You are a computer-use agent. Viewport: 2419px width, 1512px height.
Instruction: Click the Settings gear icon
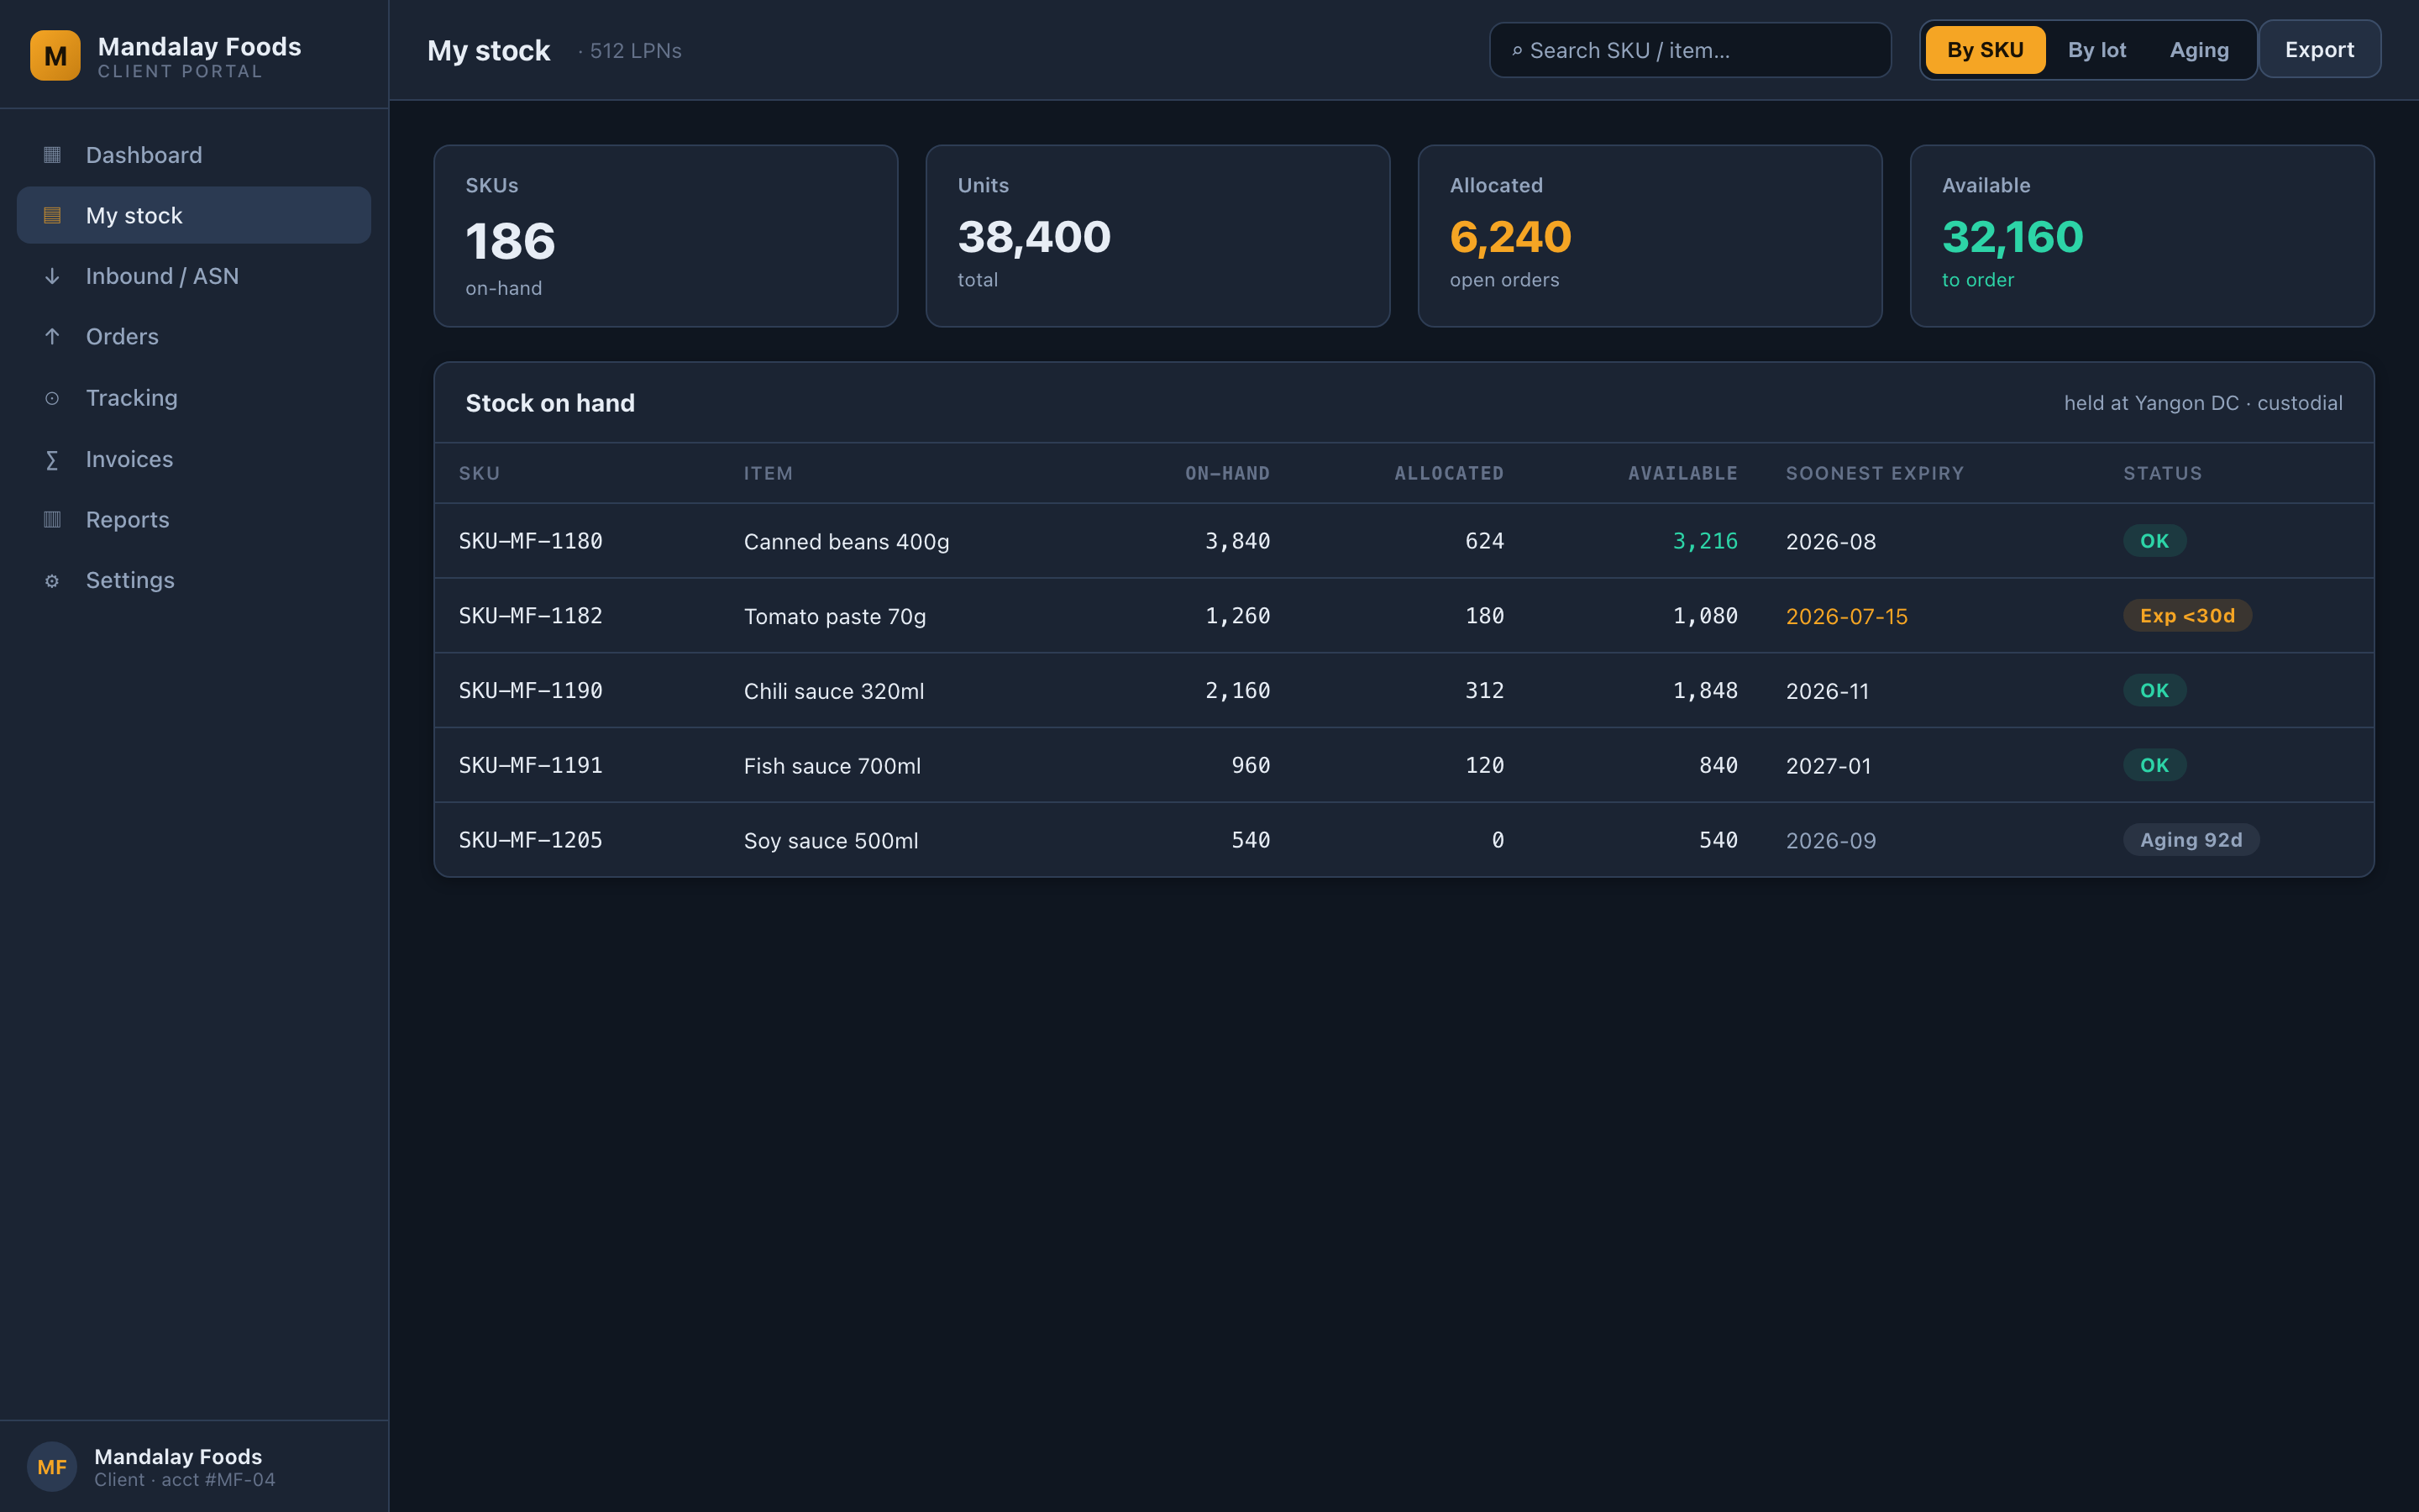52,580
